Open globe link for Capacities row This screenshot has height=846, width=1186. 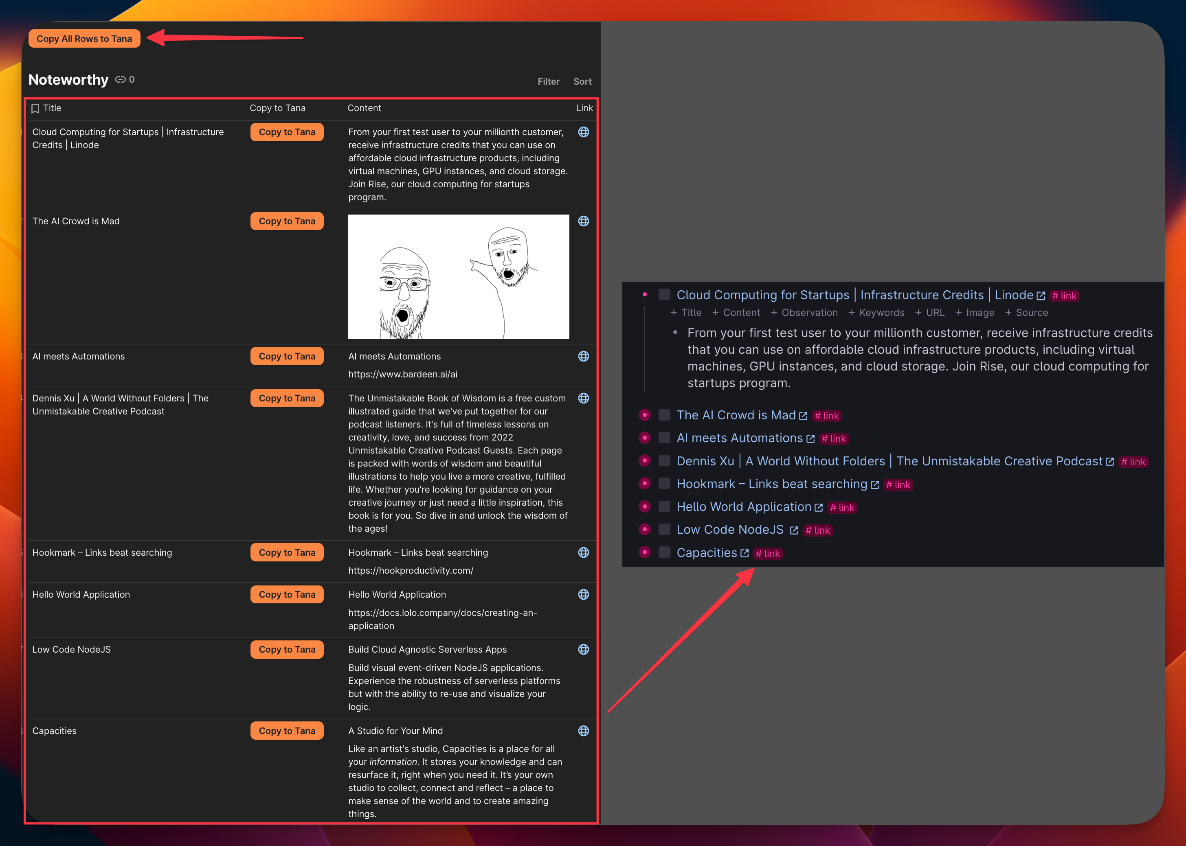(584, 731)
